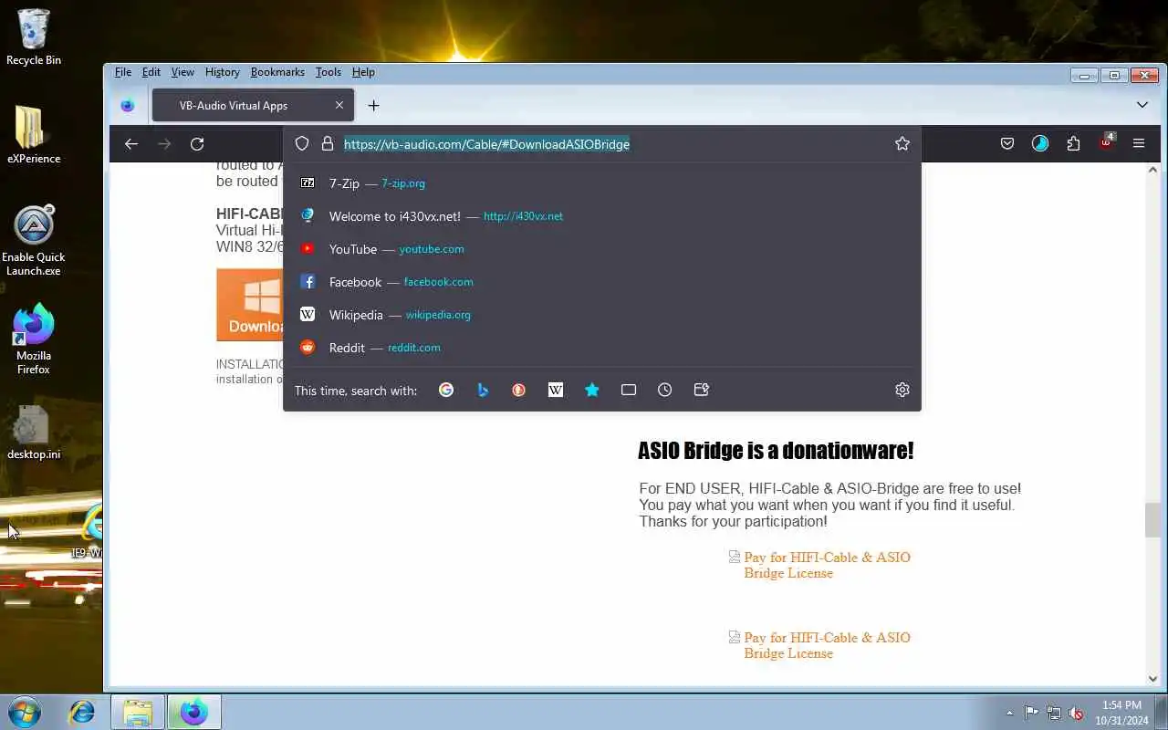Click the scrollbar up arrow
This screenshot has width=1168, height=730.
(x=1152, y=170)
